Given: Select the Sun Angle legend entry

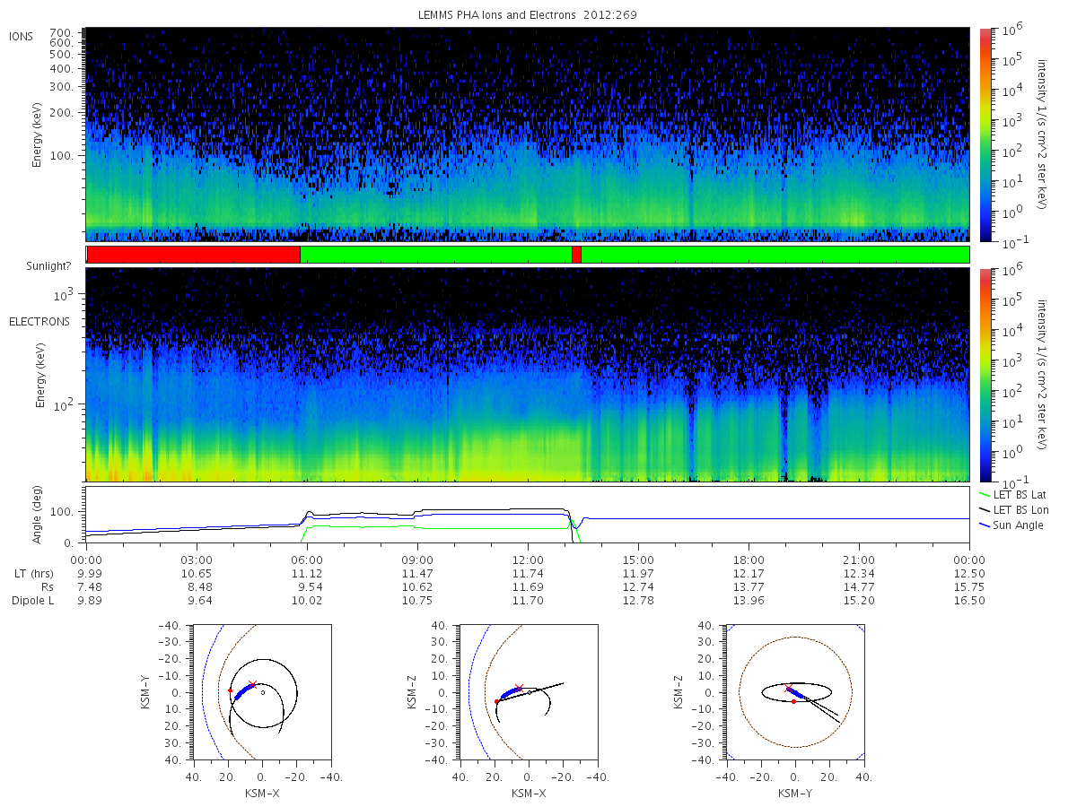Looking at the screenshot, I should point(1011,525).
